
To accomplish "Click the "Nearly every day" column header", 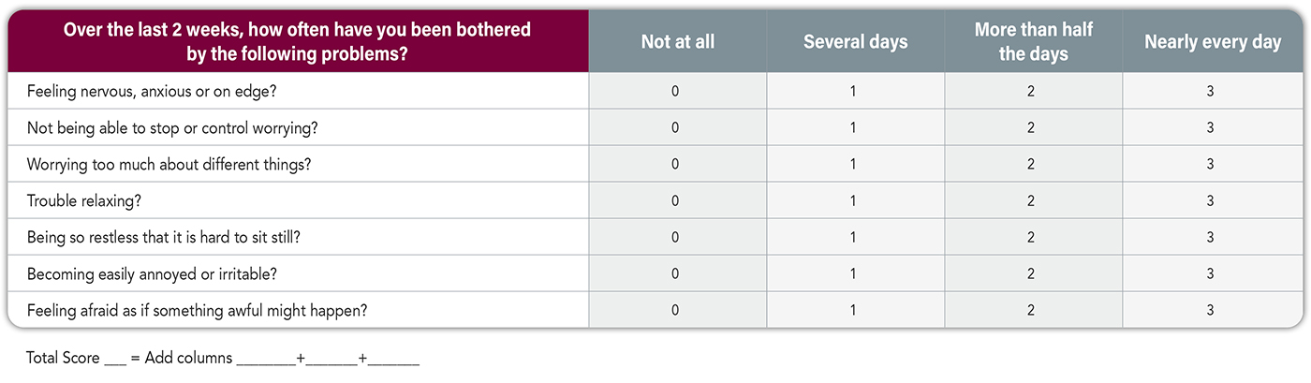I will pyautogui.click(x=1211, y=42).
